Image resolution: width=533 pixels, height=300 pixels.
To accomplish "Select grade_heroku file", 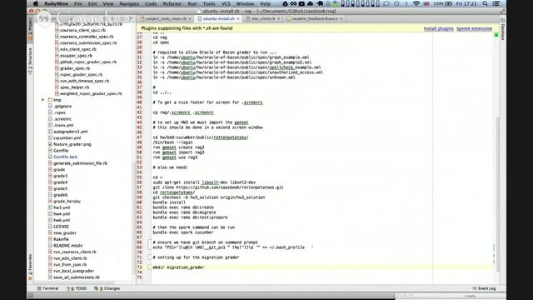I will point(67,202).
